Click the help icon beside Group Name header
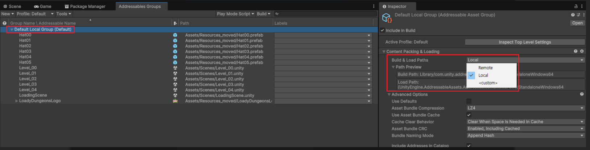The height and width of the screenshot is (150, 590). click(x=4, y=23)
